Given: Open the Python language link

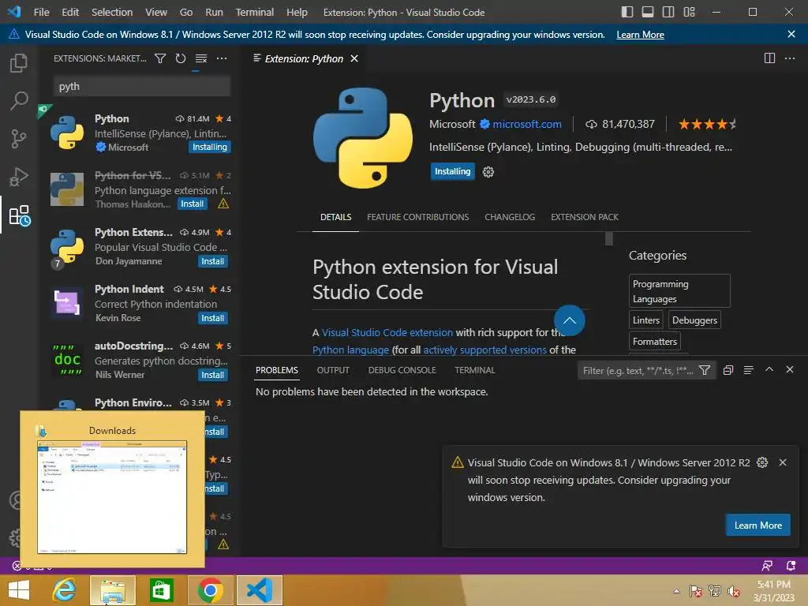Looking at the screenshot, I should [350, 350].
